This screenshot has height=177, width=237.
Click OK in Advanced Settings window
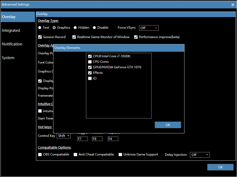[220, 167]
